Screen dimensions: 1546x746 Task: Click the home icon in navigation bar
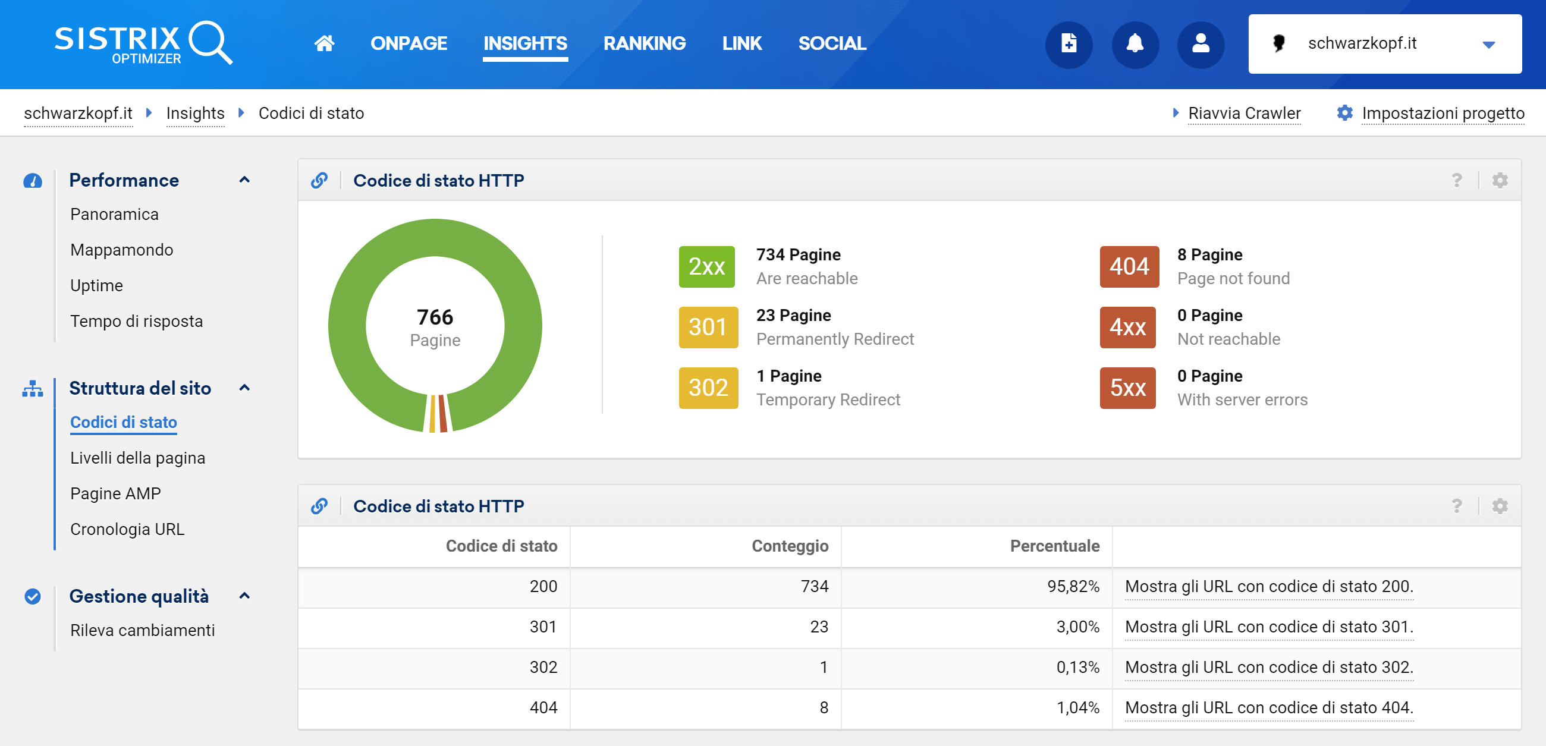click(x=324, y=43)
